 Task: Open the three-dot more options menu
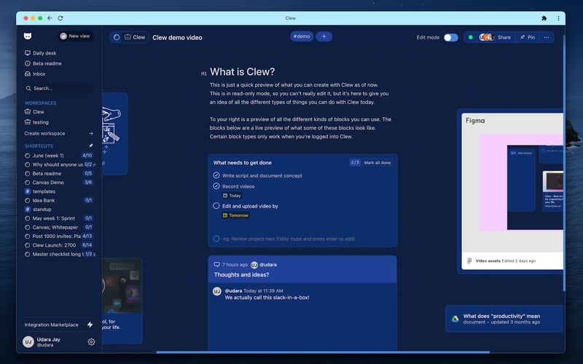tap(546, 37)
